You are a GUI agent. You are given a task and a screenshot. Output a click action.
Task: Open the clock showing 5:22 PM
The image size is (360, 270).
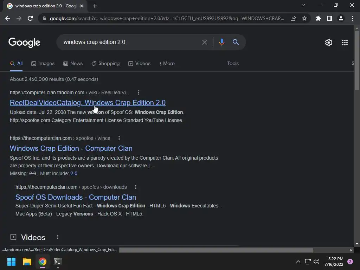point(334,262)
